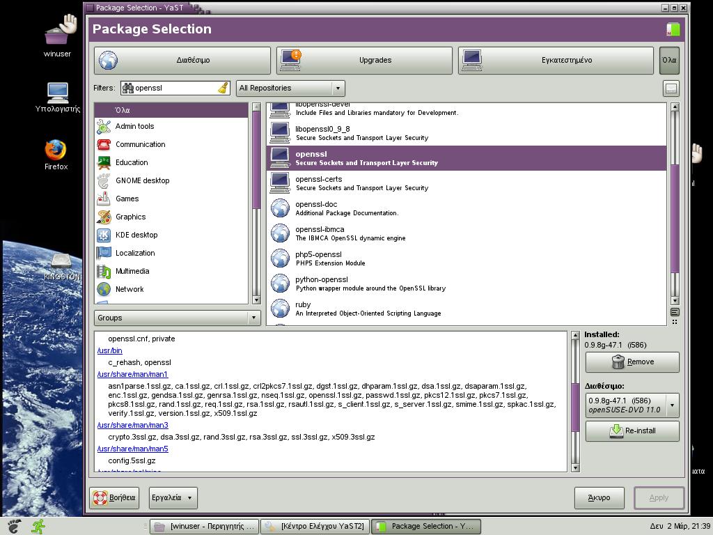Click the Re-install button
This screenshot has width=713, height=535.
pos(632,431)
